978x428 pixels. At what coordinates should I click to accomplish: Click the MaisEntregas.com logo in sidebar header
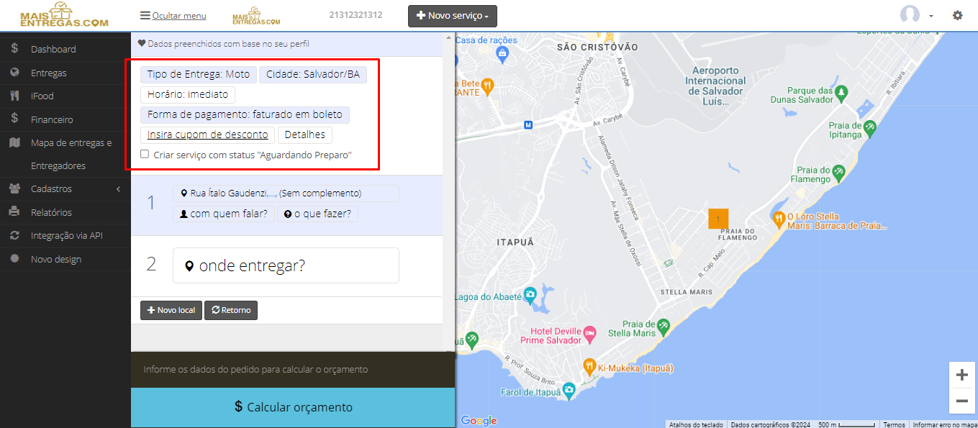pos(64,15)
